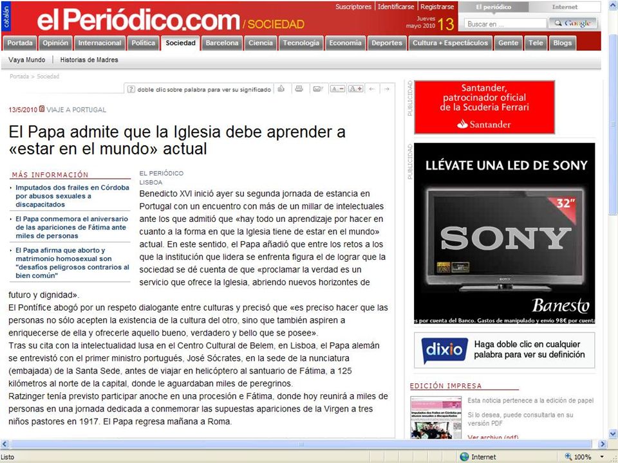618x463 pixels.
Task: Increase the text size with A+ icon
Action: [355, 89]
